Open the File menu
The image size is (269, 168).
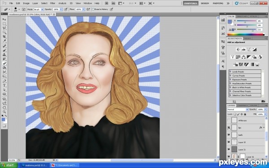(11, 3)
